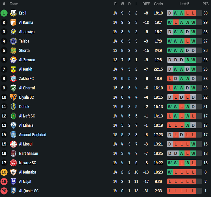Click the Al-Zawraa club badge
Image resolution: width=211 pixels, height=197 pixels.
[x=13, y=60]
